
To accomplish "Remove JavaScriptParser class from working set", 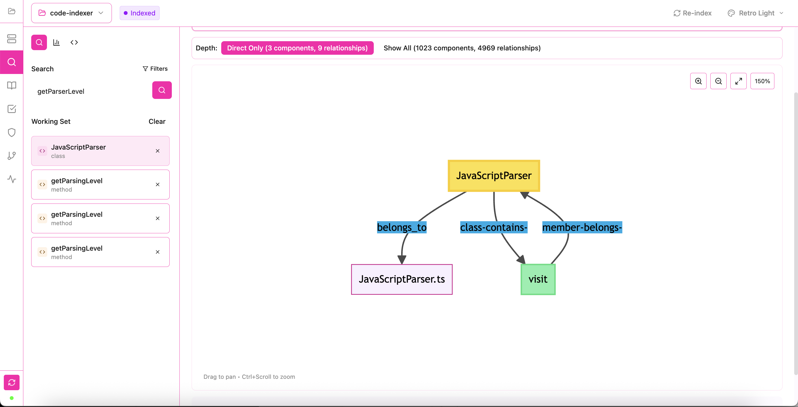I will pyautogui.click(x=158, y=151).
